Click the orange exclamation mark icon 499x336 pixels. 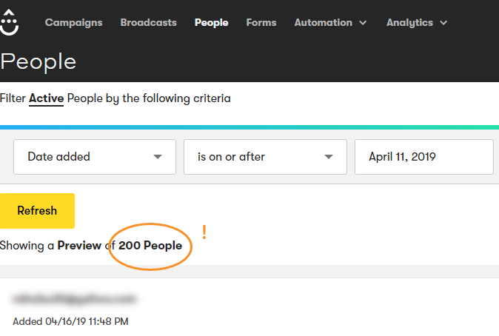point(204,232)
